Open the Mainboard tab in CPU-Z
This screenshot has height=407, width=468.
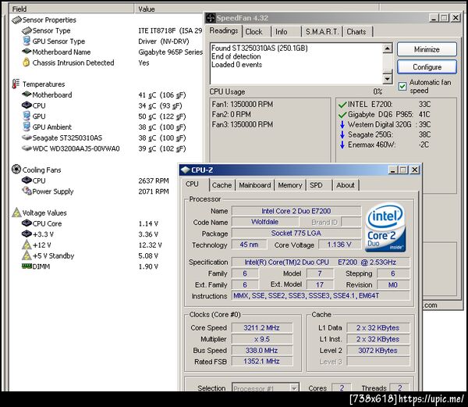255,185
